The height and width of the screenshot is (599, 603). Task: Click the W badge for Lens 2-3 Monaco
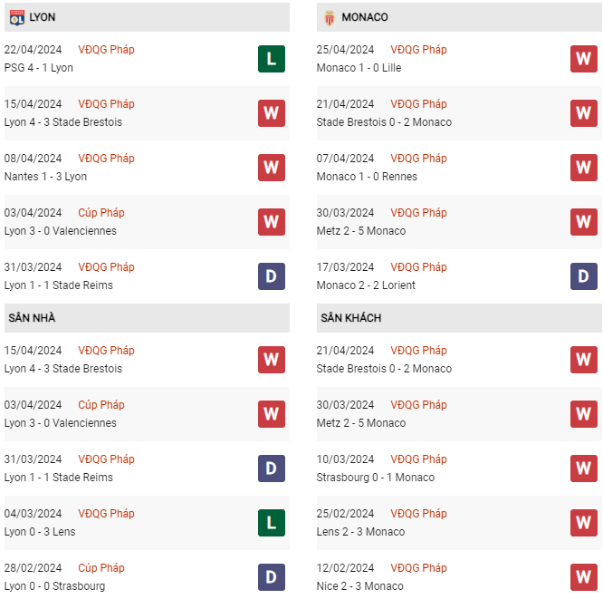coord(583,523)
